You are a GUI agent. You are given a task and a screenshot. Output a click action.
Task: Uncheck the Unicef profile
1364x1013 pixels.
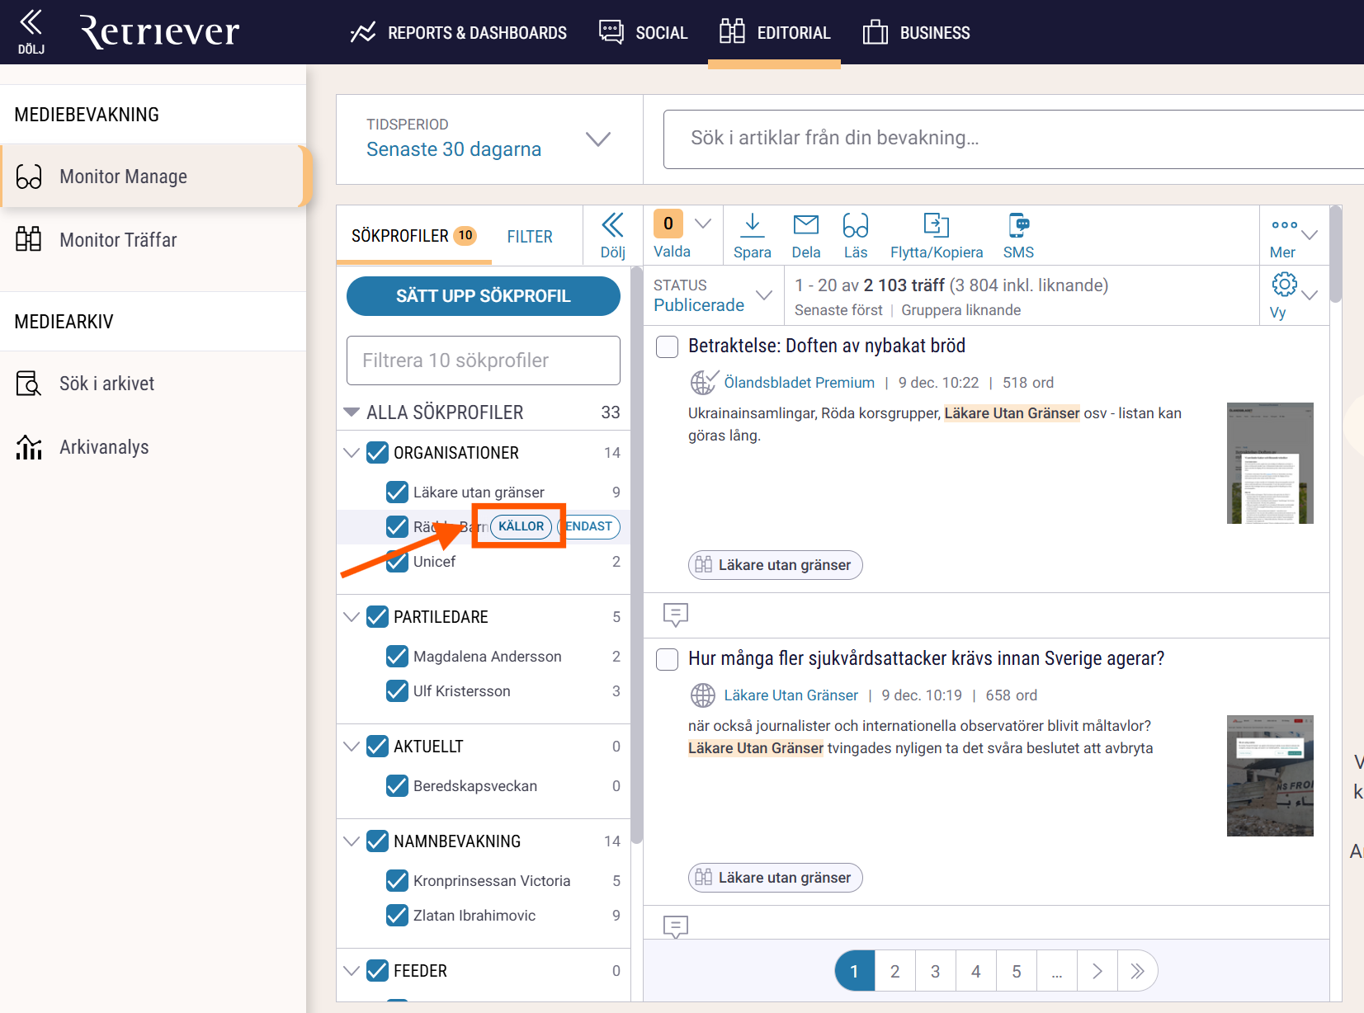[397, 562]
